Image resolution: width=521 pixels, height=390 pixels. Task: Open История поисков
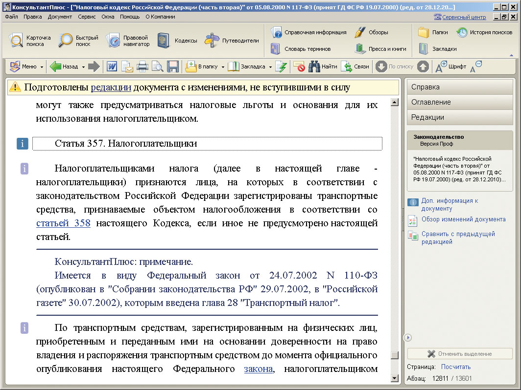pyautogui.click(x=484, y=32)
